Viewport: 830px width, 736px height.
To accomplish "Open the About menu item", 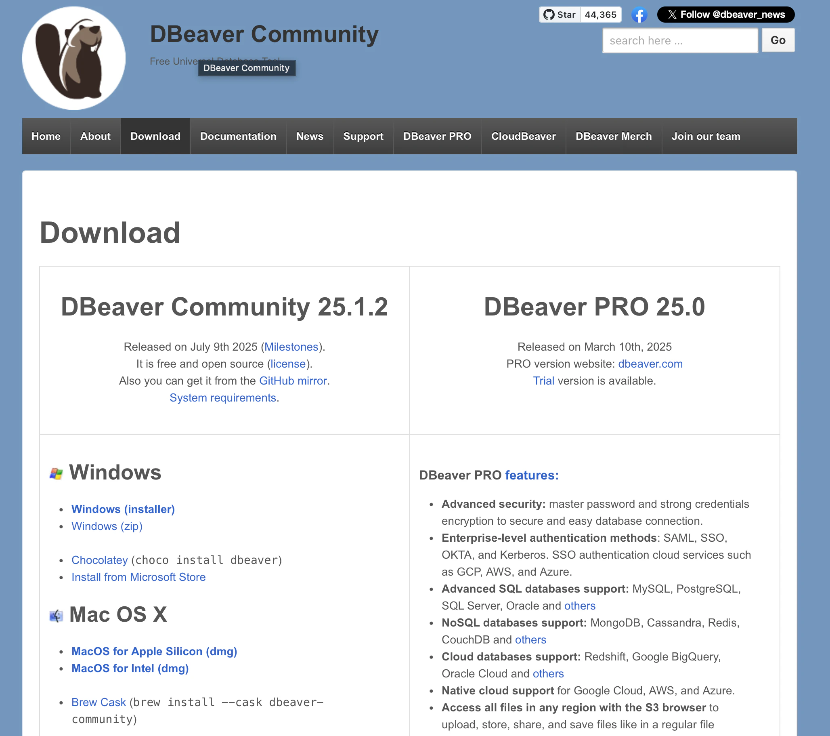I will pos(95,136).
